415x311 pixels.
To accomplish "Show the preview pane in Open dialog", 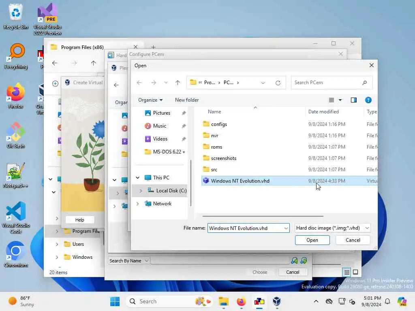I will pyautogui.click(x=353, y=100).
